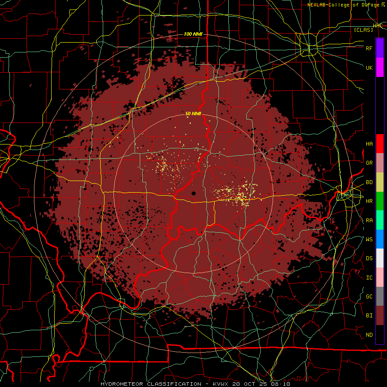Image resolution: width=387 pixels, height=387 pixels.
Task: Click the red HA legend swatch
Action: (x=380, y=144)
